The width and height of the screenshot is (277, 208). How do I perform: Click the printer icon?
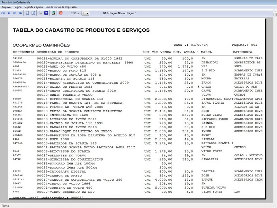[41, 13]
